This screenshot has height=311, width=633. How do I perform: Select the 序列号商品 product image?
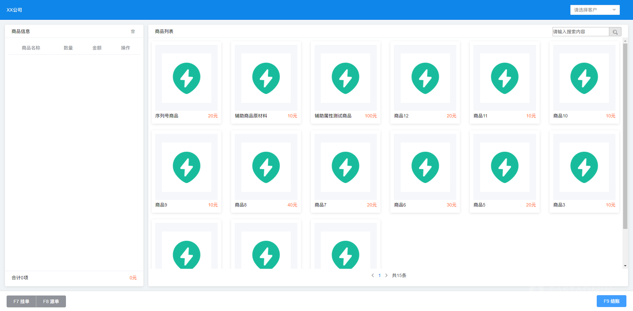pyautogui.click(x=186, y=78)
